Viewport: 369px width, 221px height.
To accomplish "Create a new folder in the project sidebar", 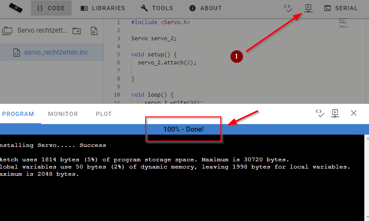I will tap(76, 30).
